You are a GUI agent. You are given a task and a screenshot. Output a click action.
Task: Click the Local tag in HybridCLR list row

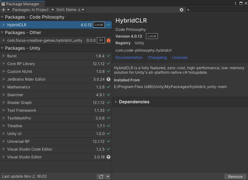(x=99, y=25)
